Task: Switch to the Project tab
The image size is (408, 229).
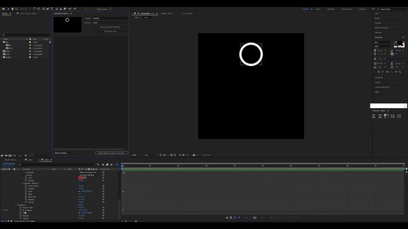Action: pyautogui.click(x=5, y=13)
